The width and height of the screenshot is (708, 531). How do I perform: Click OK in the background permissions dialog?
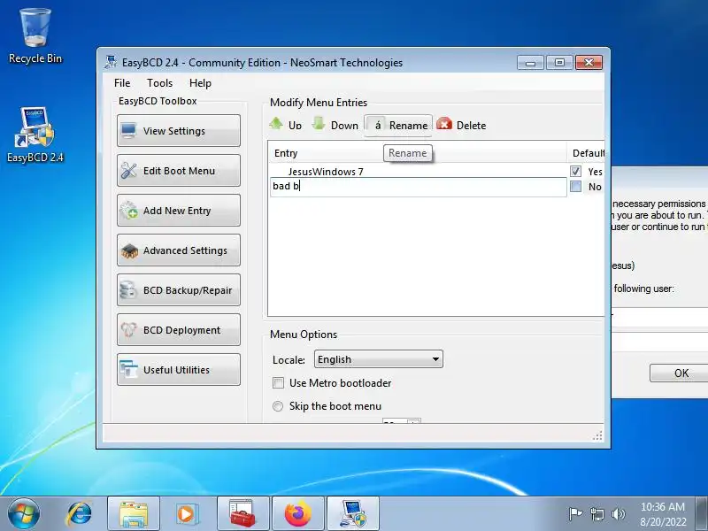click(679, 373)
